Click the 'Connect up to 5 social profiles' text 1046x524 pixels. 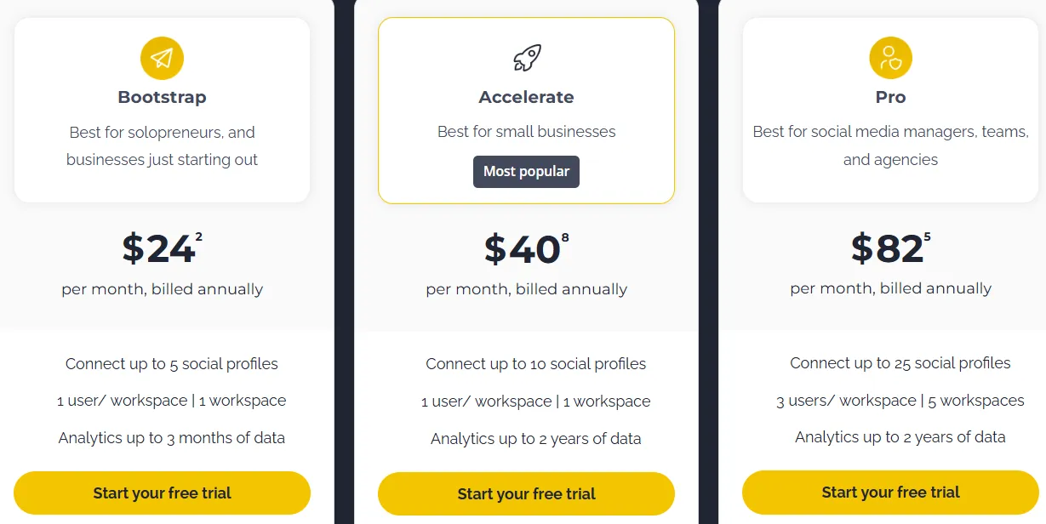(172, 364)
